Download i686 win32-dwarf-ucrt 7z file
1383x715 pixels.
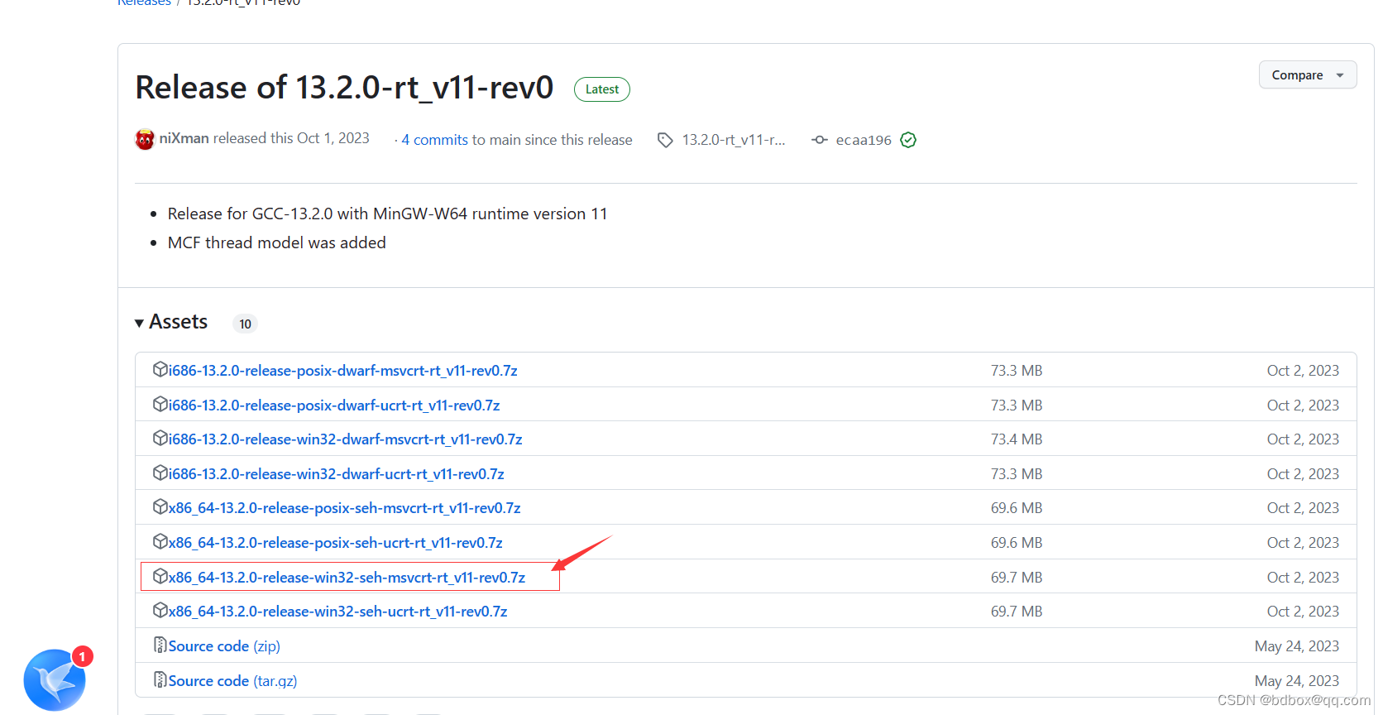pyautogui.click(x=337, y=474)
